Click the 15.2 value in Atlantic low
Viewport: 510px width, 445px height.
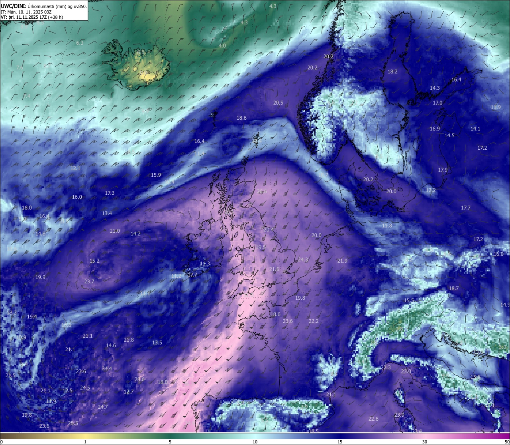[94, 261]
